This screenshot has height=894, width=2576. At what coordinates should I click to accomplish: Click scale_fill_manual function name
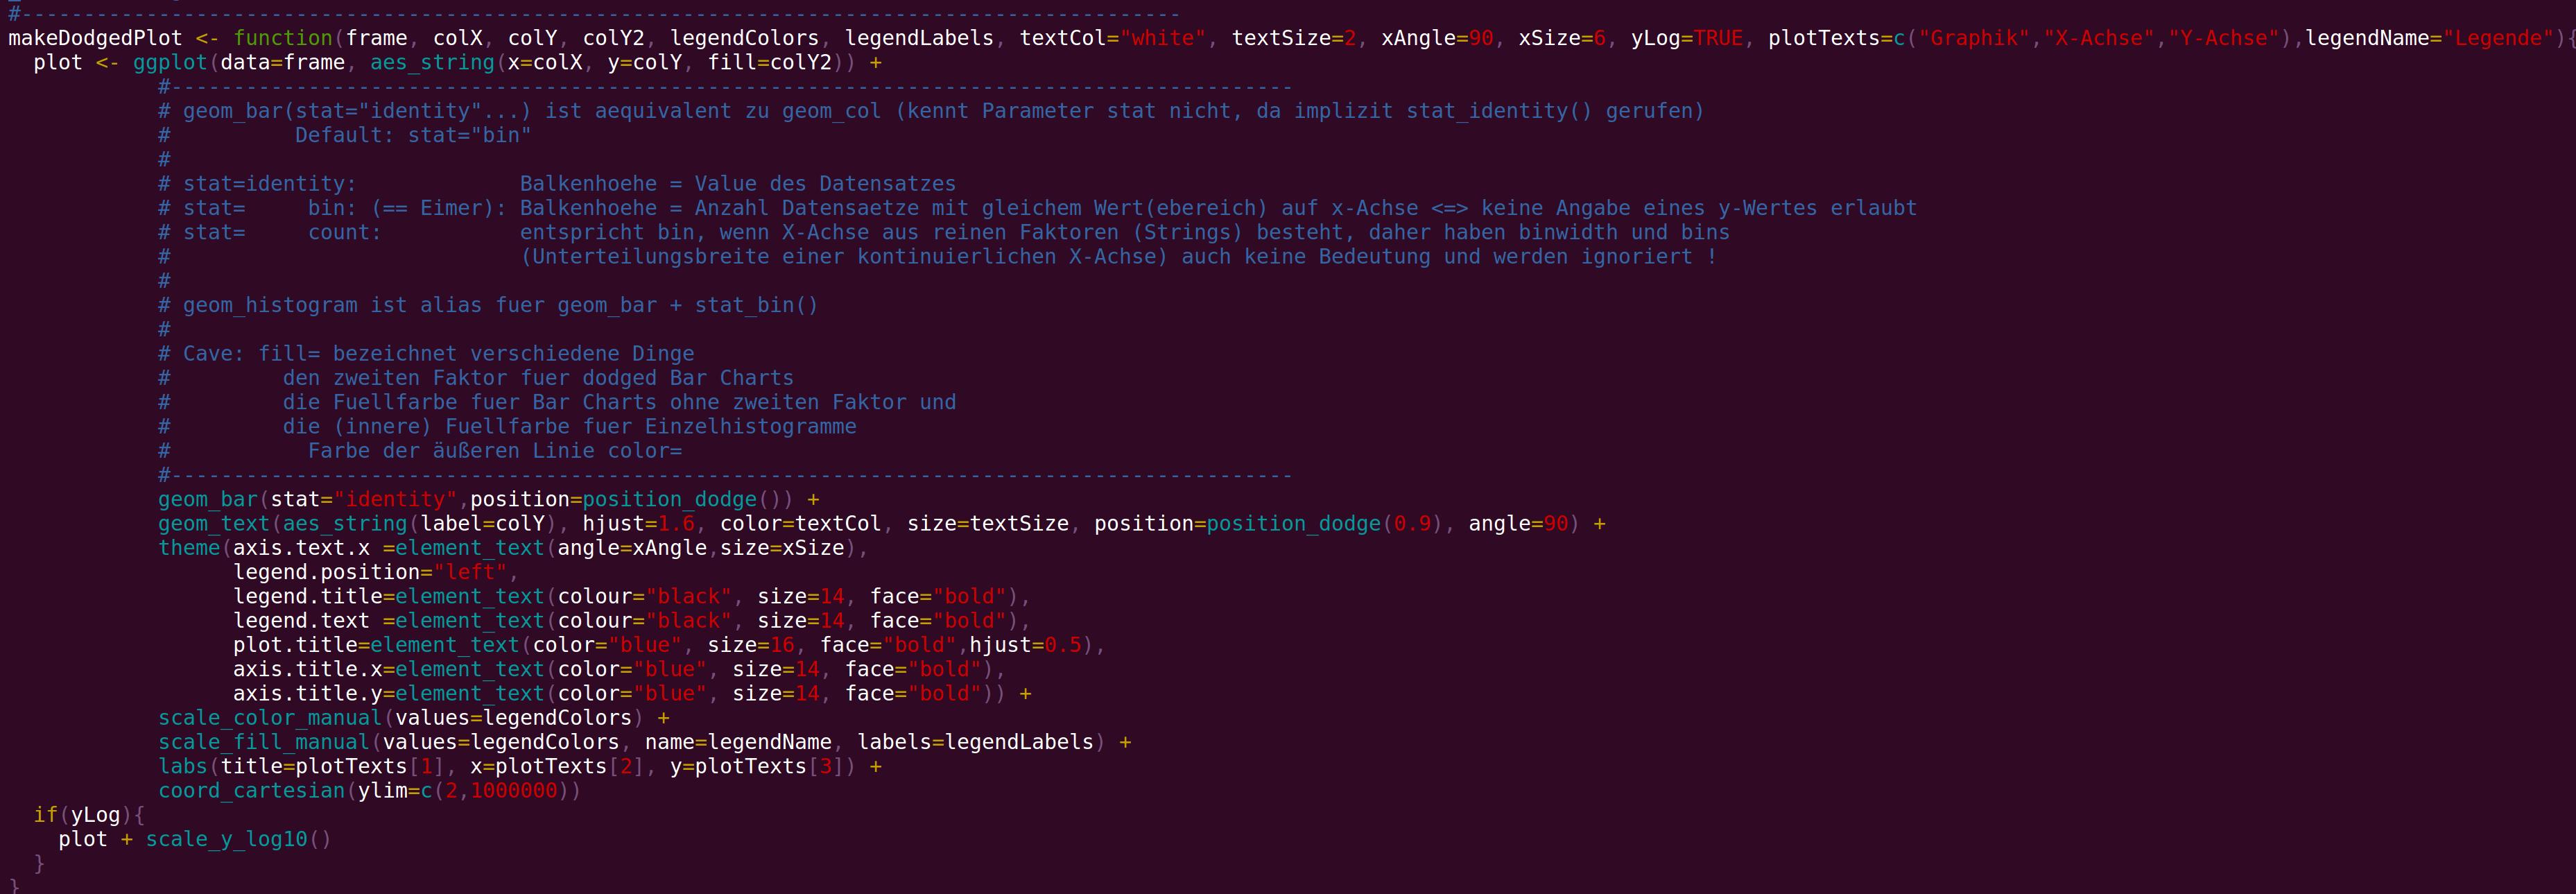tap(264, 742)
